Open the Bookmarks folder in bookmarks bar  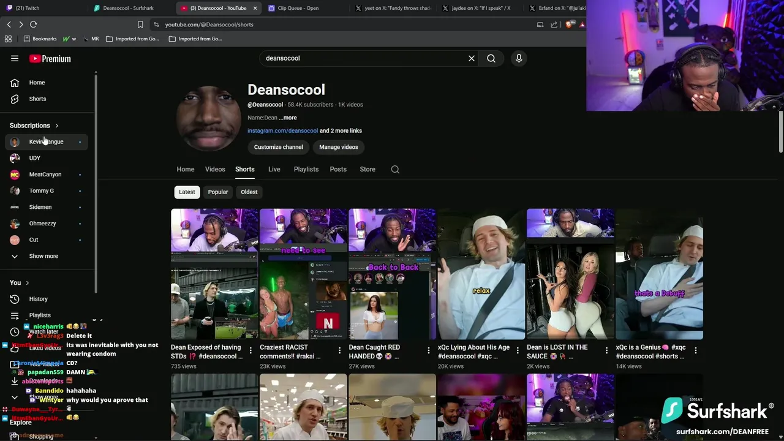[x=40, y=39]
